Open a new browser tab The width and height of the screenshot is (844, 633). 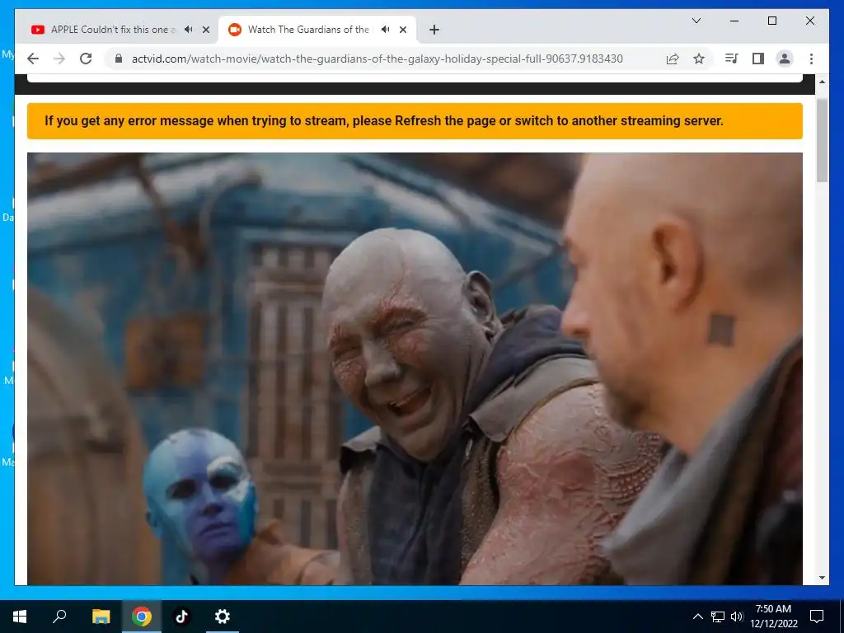pos(434,30)
